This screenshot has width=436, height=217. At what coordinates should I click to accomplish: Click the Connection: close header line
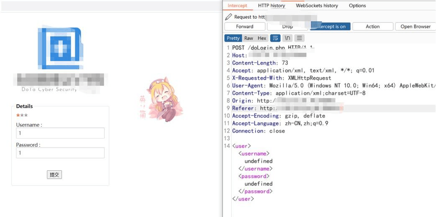click(259, 131)
